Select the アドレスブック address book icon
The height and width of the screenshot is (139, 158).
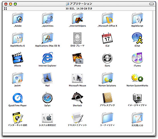tap(107, 98)
